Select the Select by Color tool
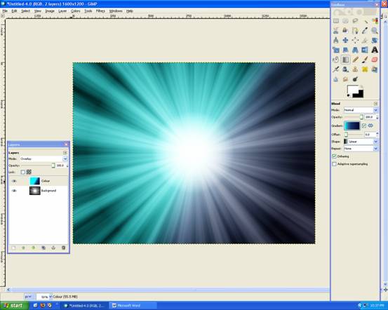This screenshot has height=310, width=388. click(375, 21)
